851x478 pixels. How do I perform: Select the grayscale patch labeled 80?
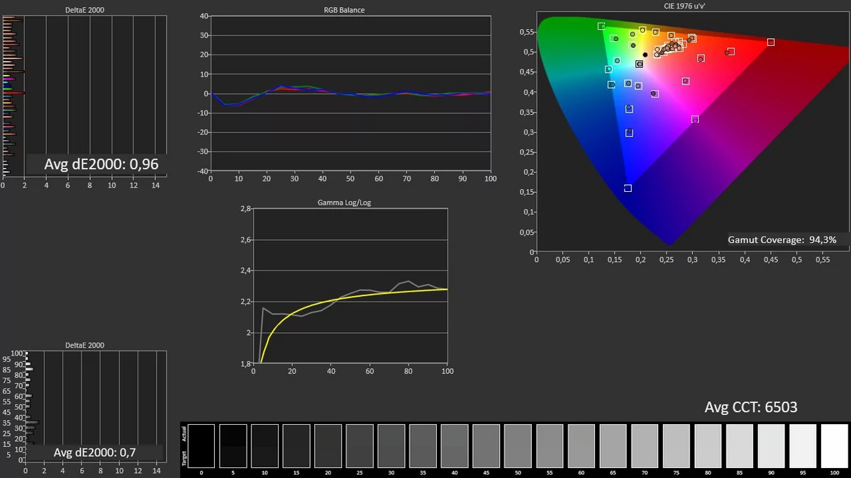[x=708, y=446]
